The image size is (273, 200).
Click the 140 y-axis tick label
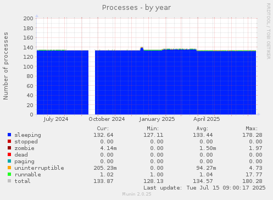click(28, 47)
